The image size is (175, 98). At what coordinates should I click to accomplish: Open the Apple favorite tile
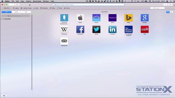pyautogui.click(x=80, y=18)
